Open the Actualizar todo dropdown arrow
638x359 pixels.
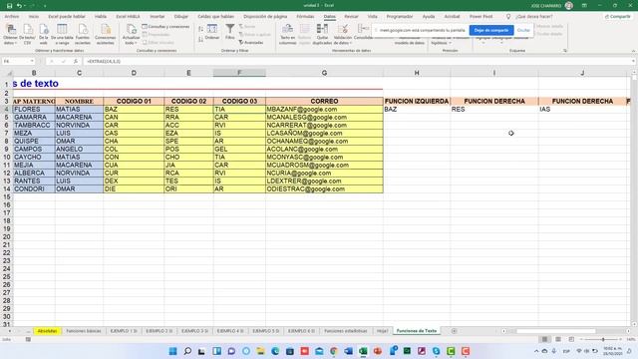(x=136, y=43)
